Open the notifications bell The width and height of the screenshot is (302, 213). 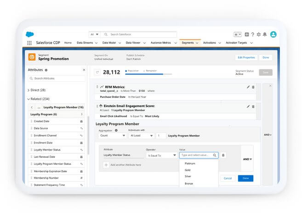(265, 34)
